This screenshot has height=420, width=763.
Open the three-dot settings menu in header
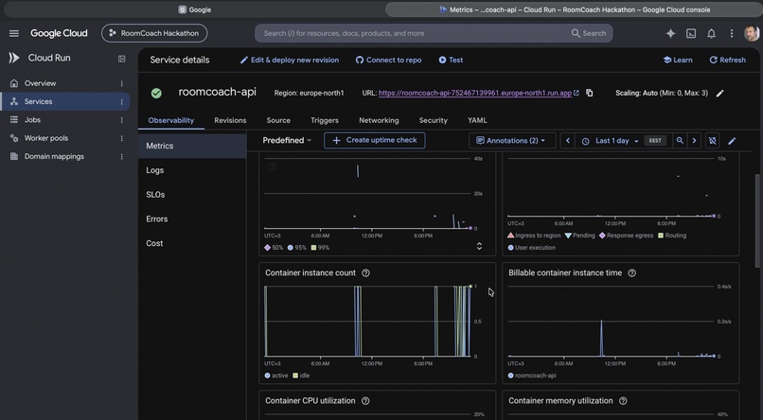point(732,33)
